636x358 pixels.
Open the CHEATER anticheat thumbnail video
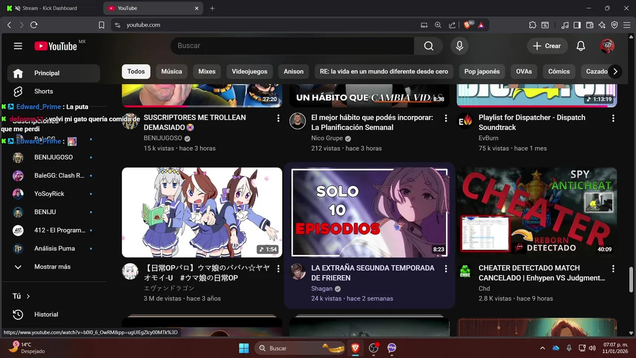pyautogui.click(x=537, y=212)
